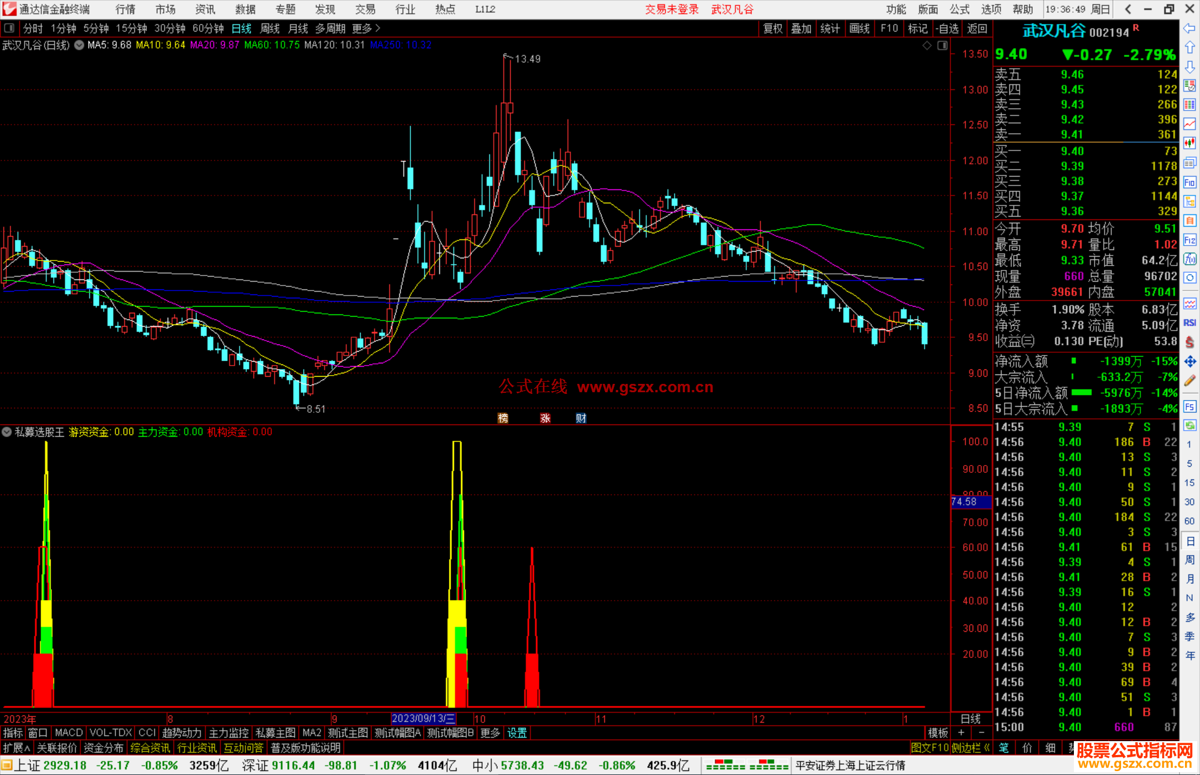Click the RSI indicator icon in sidebar
The height and width of the screenshot is (775, 1200).
pyautogui.click(x=1189, y=323)
